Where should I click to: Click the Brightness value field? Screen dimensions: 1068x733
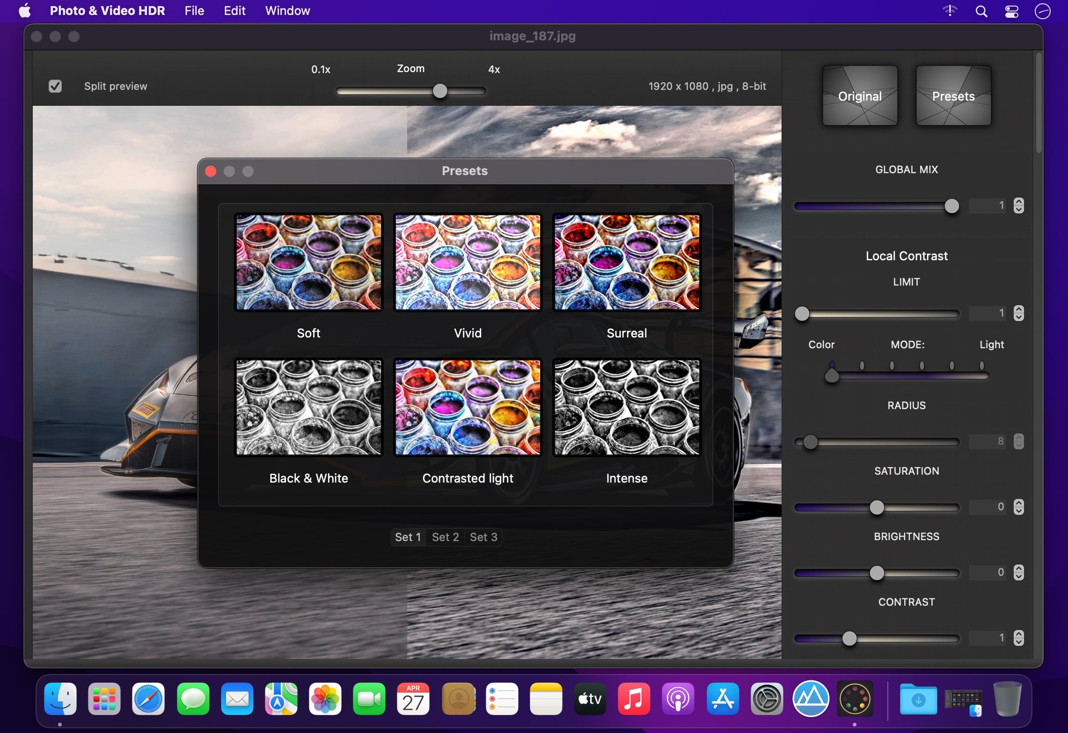988,572
